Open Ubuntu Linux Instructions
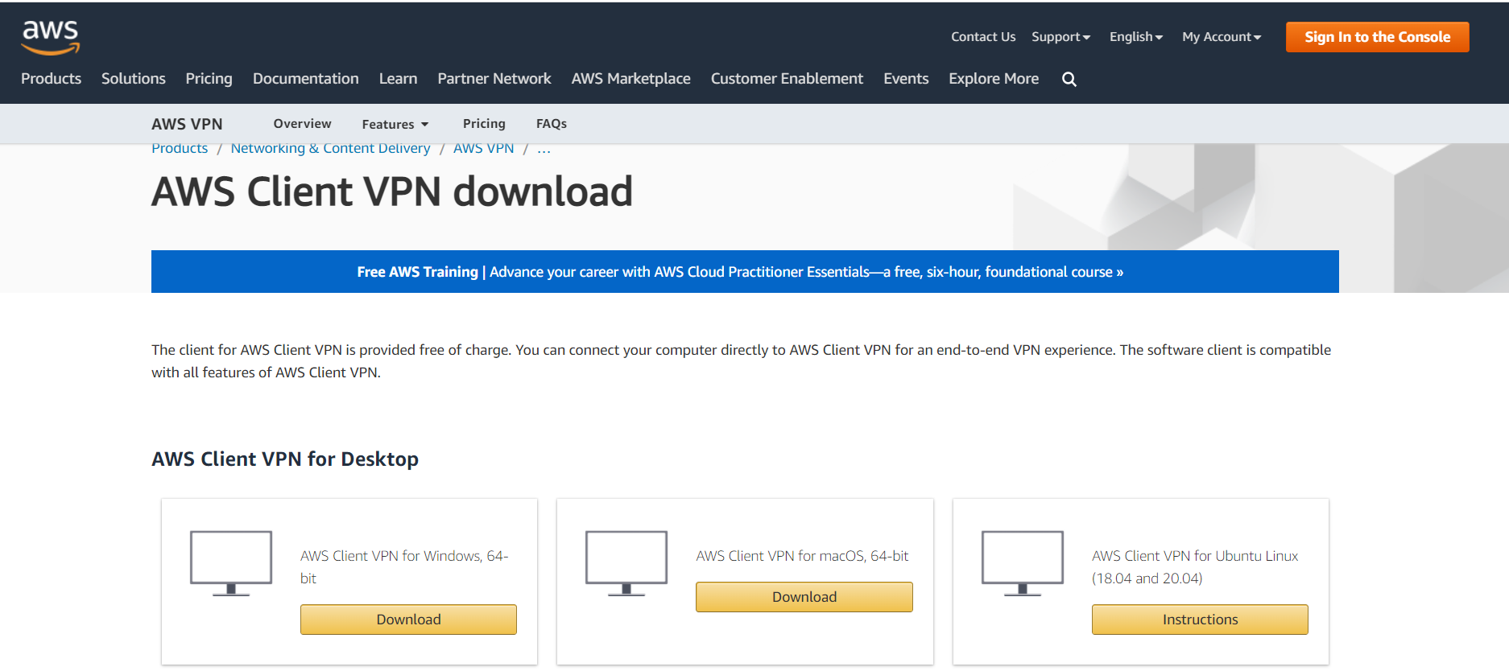Image resolution: width=1509 pixels, height=671 pixels. pyautogui.click(x=1200, y=620)
